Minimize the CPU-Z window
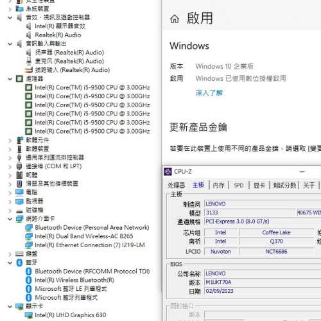 pyautogui.click(x=302, y=172)
